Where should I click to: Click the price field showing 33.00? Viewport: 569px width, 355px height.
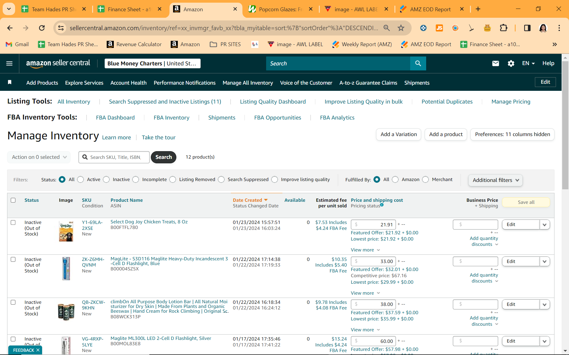pyautogui.click(x=373, y=262)
